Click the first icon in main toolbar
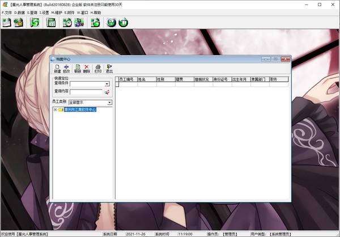The image size is (340, 237). pyautogui.click(x=7, y=23)
